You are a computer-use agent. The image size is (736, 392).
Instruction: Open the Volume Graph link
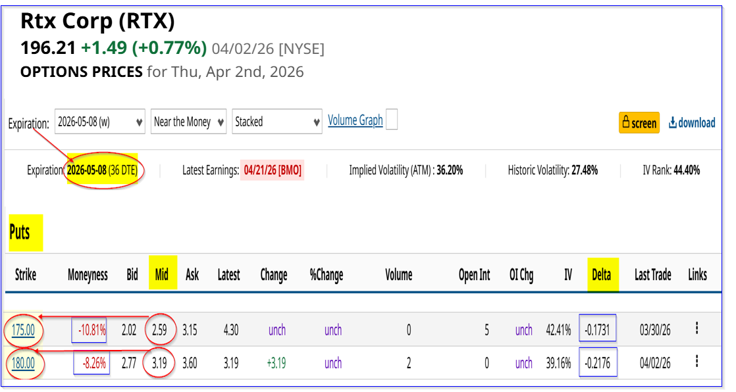[355, 120]
